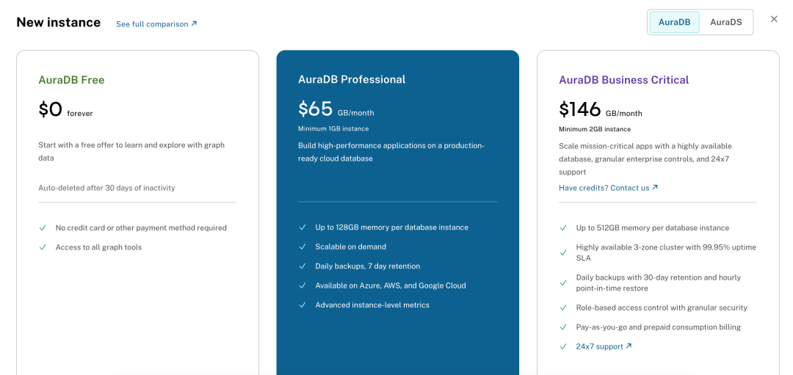Switch to the AuraDB tab
Image resolution: width=793 pixels, height=375 pixels.
click(674, 22)
